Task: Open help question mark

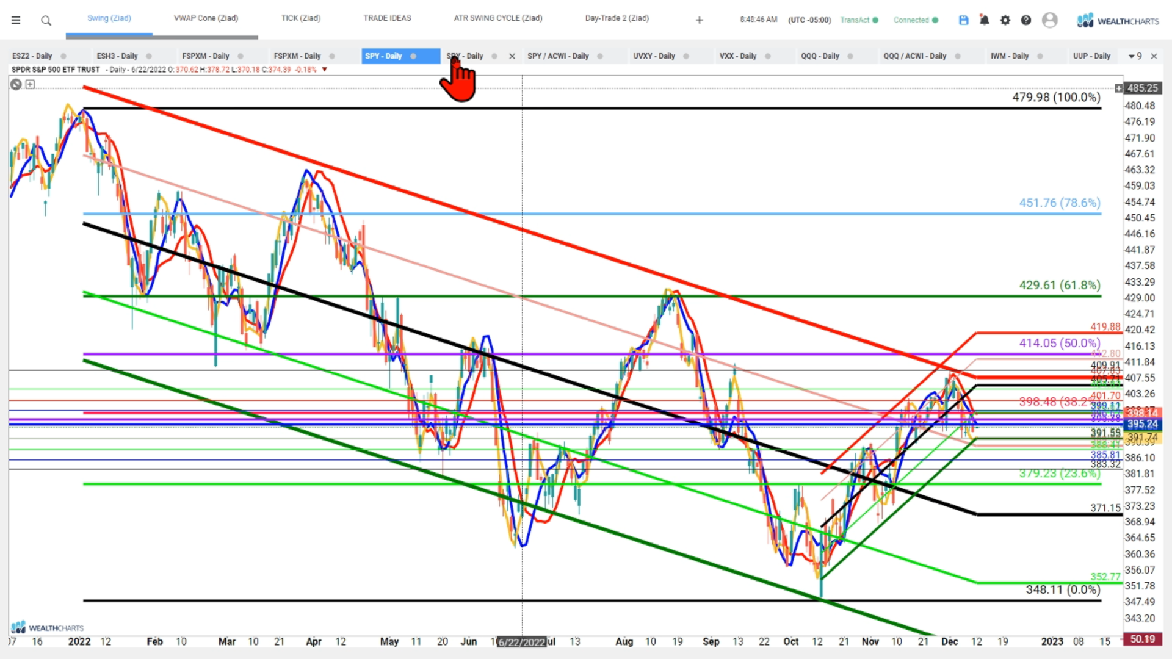Action: pyautogui.click(x=1026, y=20)
